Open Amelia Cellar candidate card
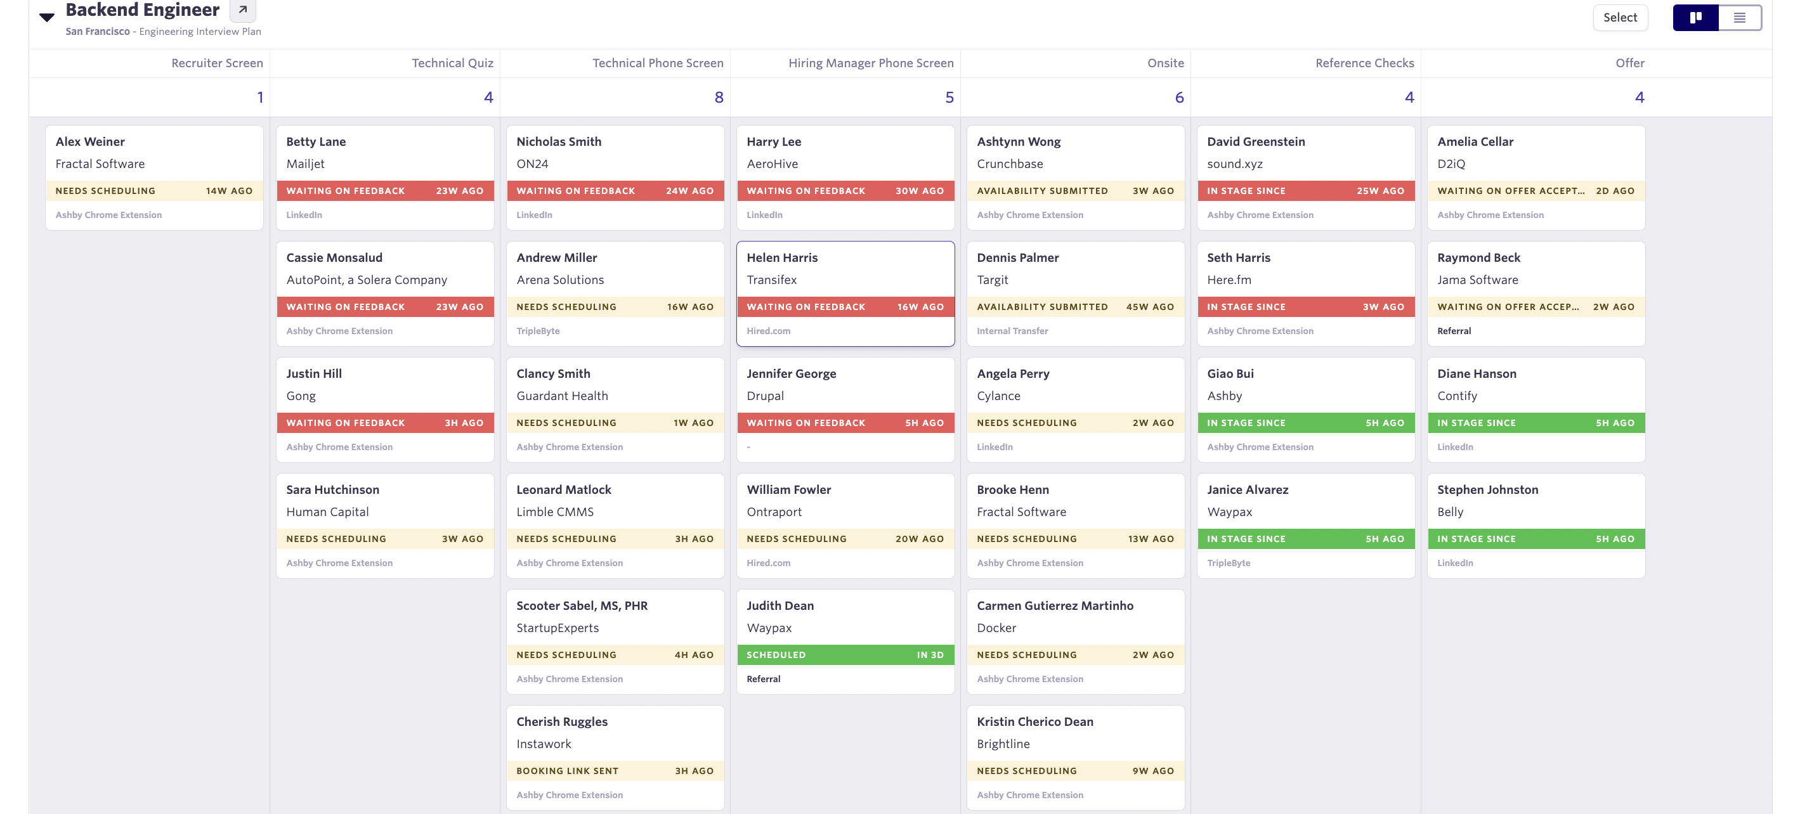 click(x=1536, y=178)
